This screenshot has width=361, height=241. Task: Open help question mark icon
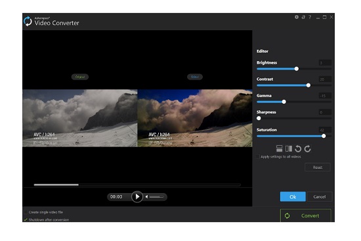tap(310, 17)
